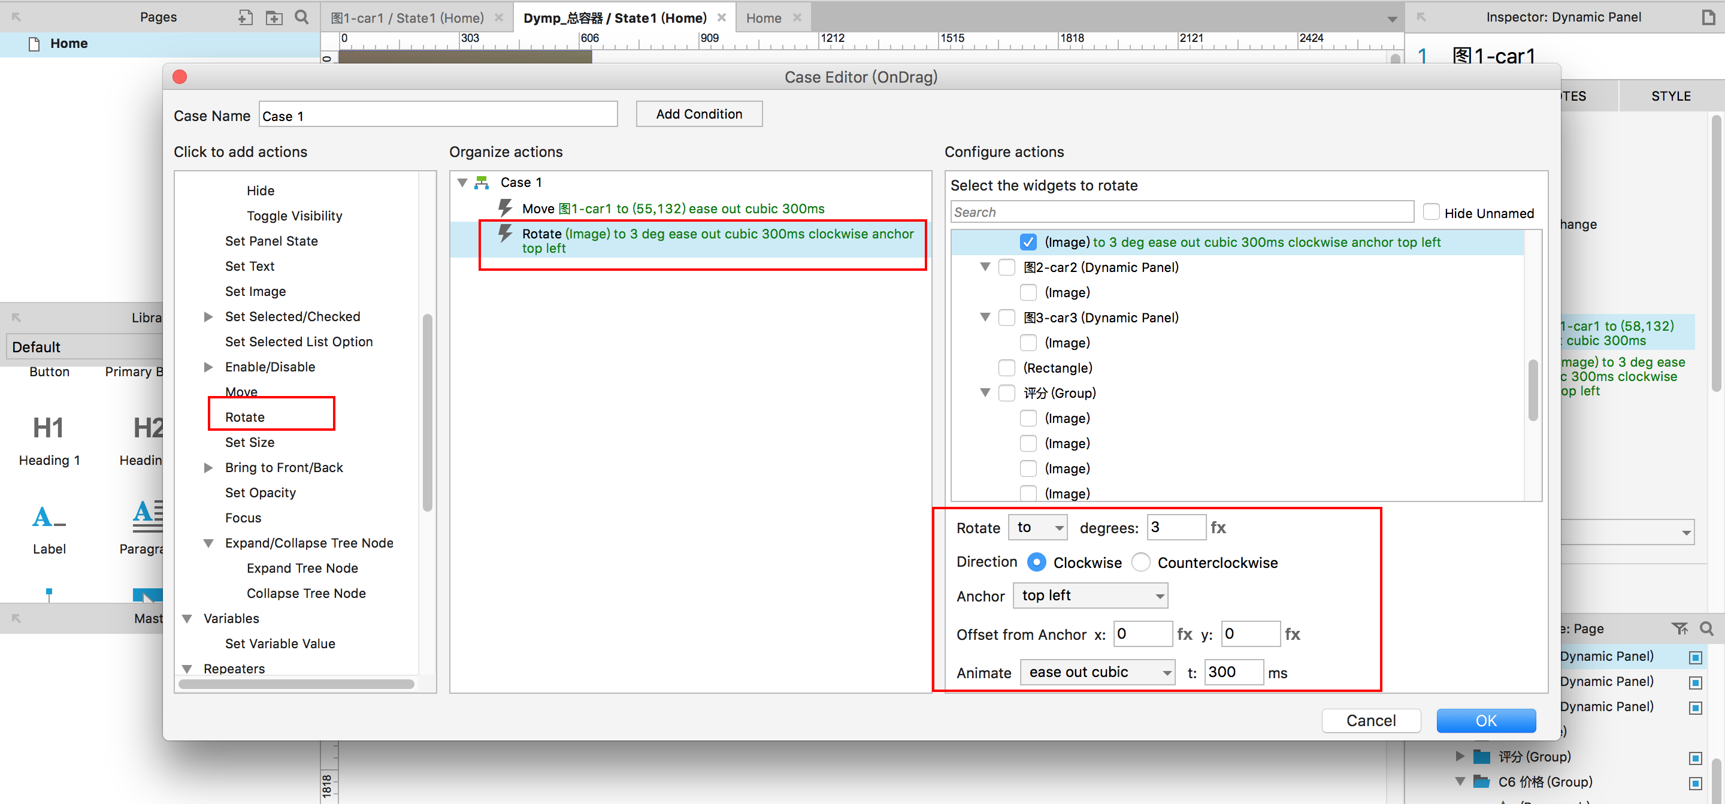The height and width of the screenshot is (804, 1725).
Task: Close the Dymp_总容器 State1 tab
Action: click(722, 17)
